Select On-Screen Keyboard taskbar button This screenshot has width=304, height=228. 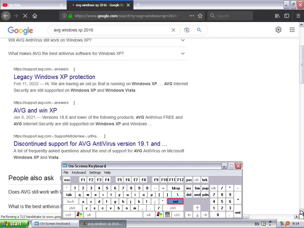click(55, 224)
